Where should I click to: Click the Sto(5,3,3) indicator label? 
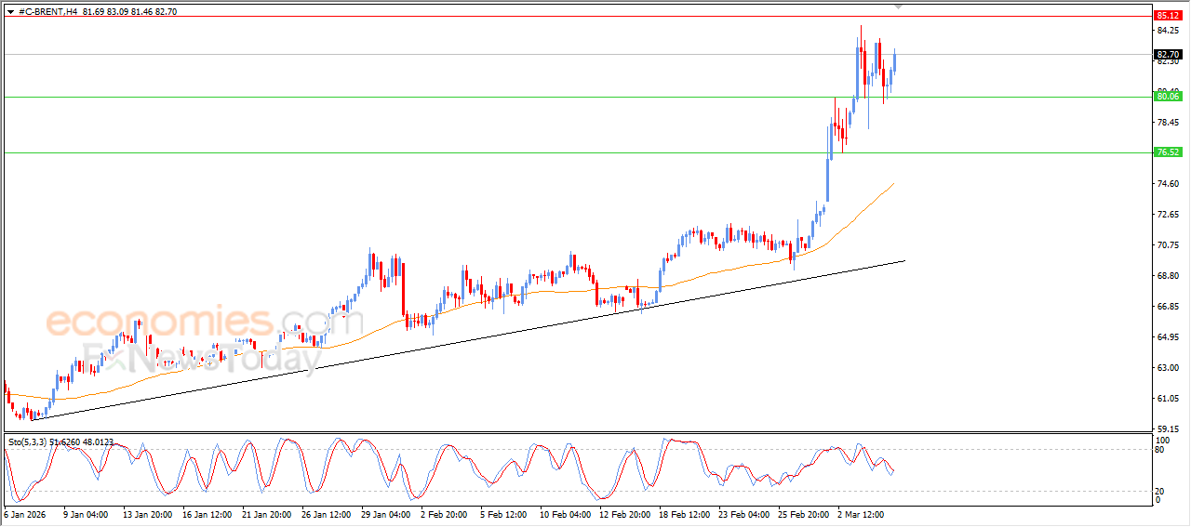(x=30, y=442)
